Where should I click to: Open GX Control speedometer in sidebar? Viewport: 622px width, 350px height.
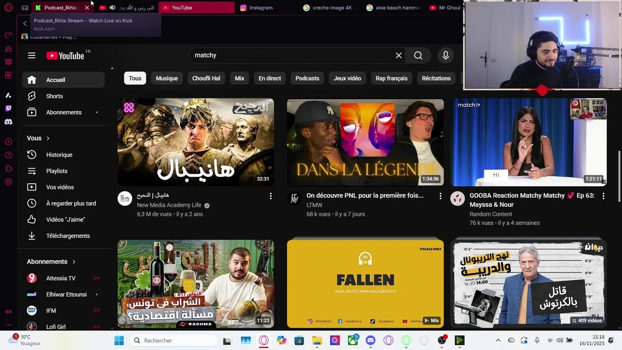pyautogui.click(x=8, y=35)
